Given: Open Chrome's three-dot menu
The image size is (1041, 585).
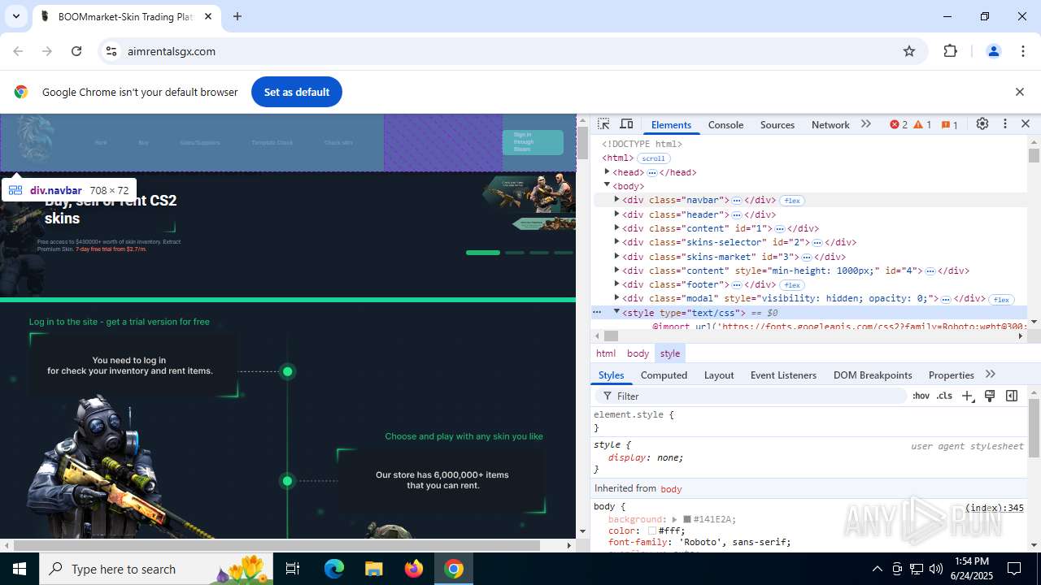Looking at the screenshot, I should click(x=1023, y=51).
